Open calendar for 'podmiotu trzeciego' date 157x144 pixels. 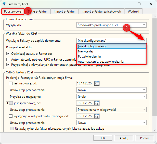coord(97,116)
